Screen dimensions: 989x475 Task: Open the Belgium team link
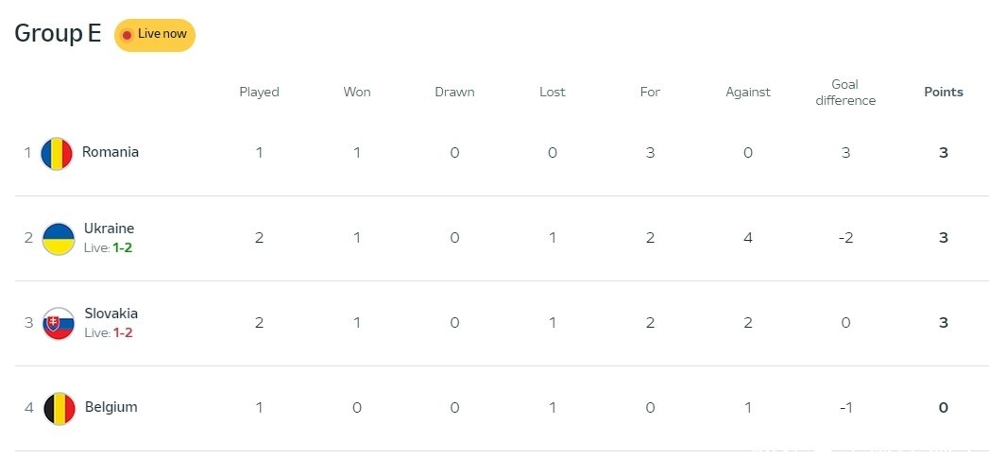[x=111, y=407]
